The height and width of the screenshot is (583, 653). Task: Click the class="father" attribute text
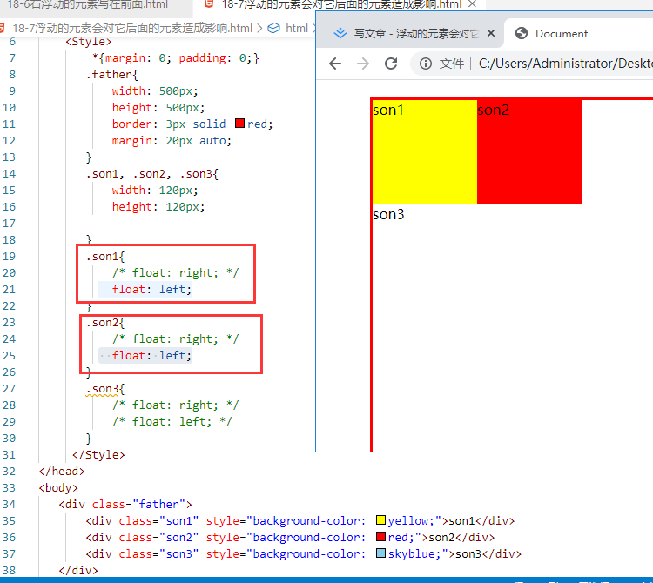tap(138, 505)
